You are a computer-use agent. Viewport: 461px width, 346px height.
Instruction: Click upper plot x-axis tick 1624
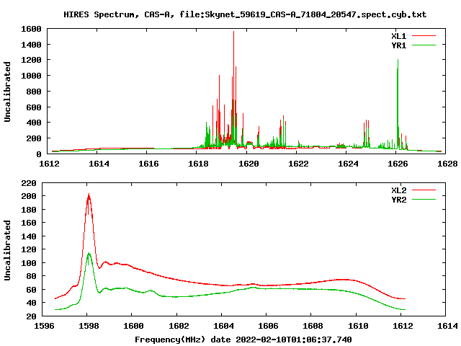(x=348, y=164)
